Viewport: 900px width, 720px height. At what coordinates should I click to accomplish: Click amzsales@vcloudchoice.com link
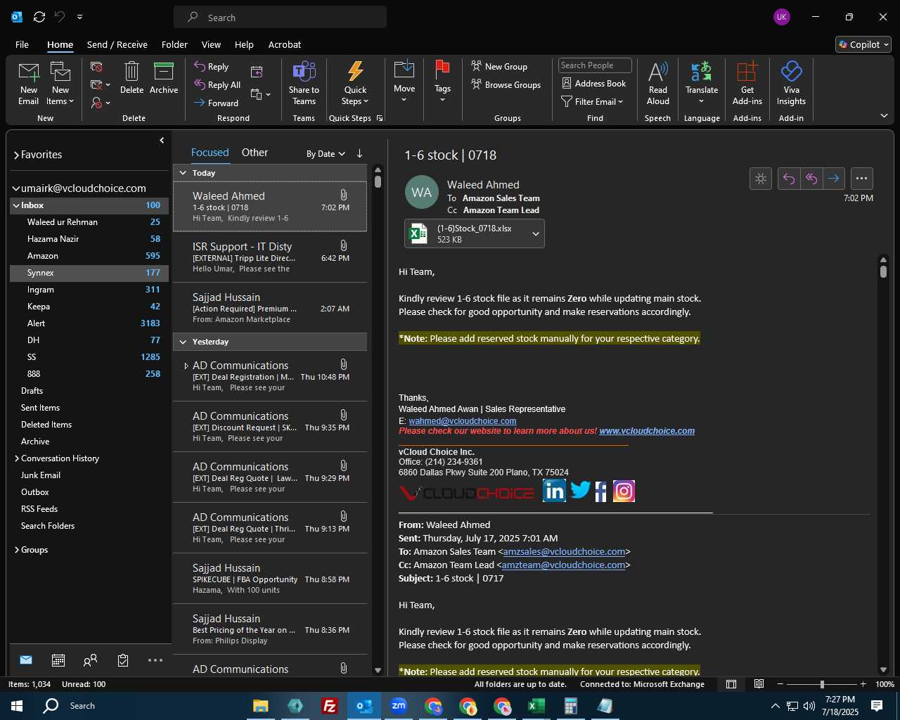coord(564,552)
